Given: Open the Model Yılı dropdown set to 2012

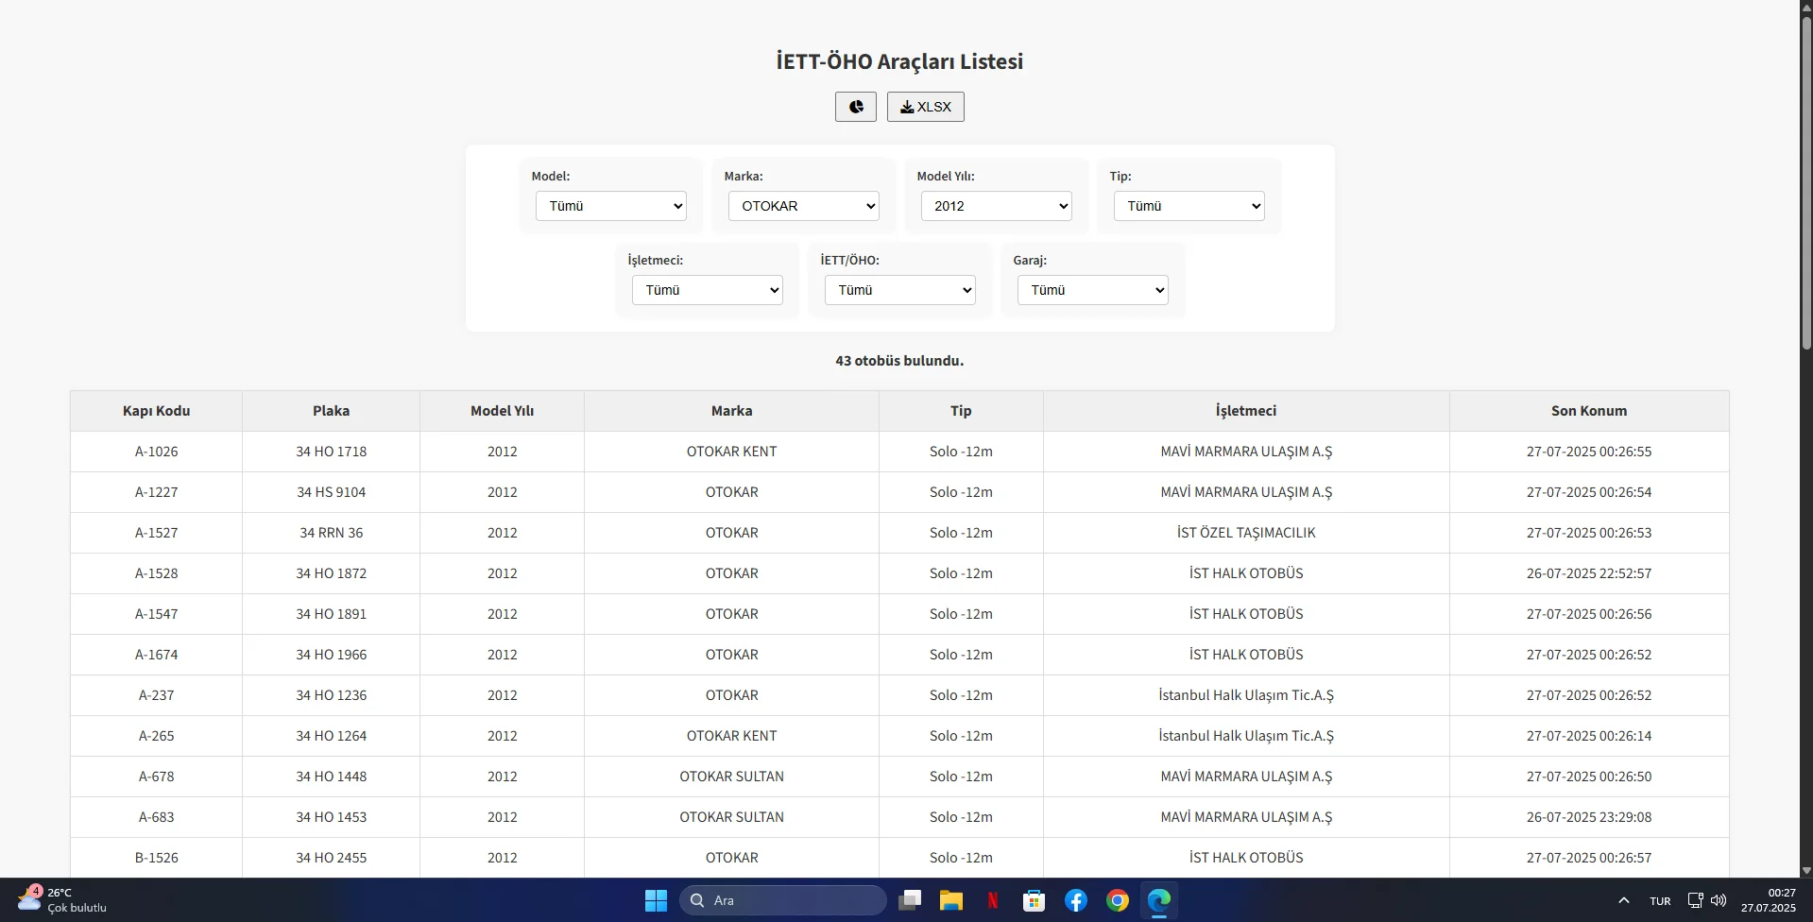Looking at the screenshot, I should (x=996, y=206).
